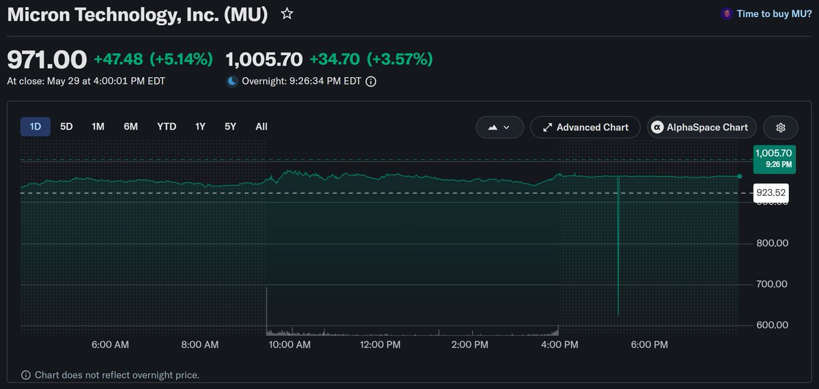Click the overnight price 1,005.70 headline

[264, 59]
